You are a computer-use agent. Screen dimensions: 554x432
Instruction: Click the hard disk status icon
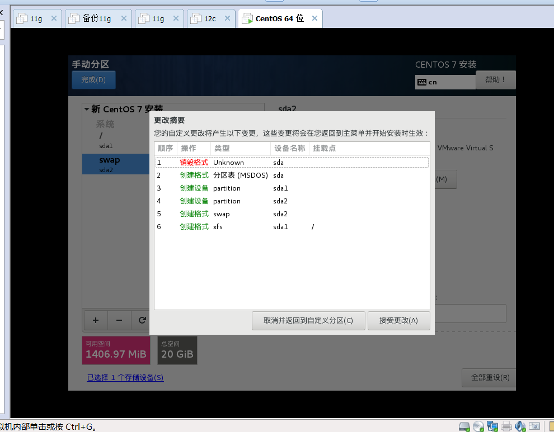click(464, 426)
